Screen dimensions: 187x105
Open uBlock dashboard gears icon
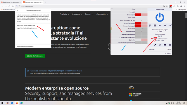(169, 45)
